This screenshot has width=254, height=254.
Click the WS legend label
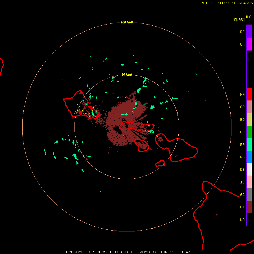(x=242, y=157)
